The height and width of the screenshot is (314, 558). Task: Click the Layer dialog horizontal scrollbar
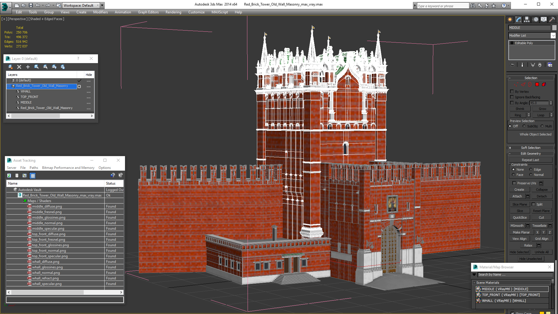pyautogui.click(x=50, y=116)
